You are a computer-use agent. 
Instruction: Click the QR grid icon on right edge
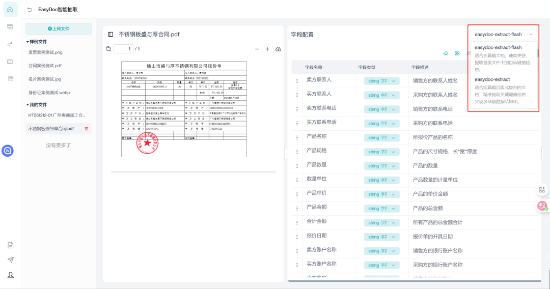click(542, 190)
